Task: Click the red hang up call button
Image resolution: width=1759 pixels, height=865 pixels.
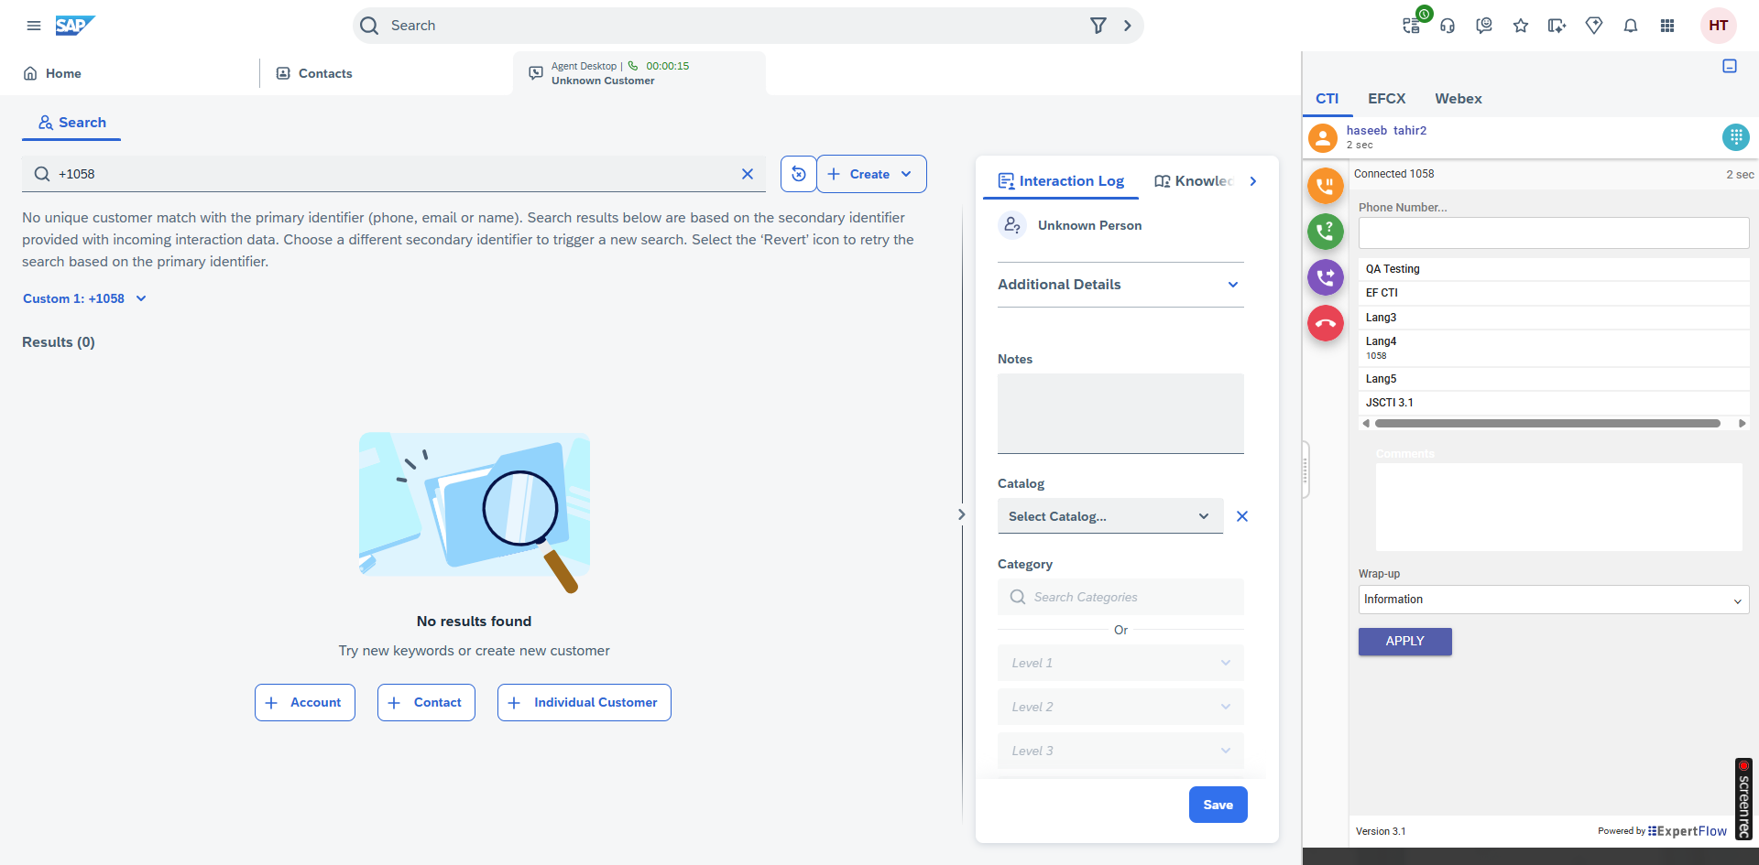Action: pos(1325,323)
